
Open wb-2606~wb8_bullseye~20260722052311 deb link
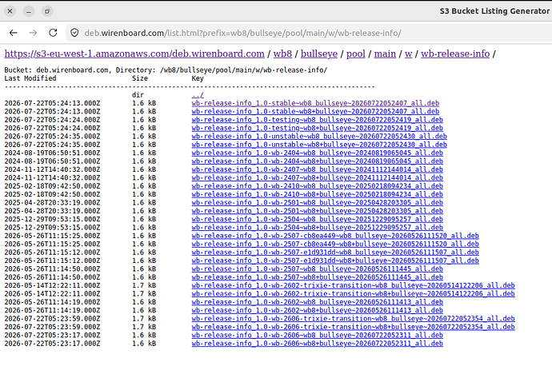pyautogui.click(x=317, y=335)
